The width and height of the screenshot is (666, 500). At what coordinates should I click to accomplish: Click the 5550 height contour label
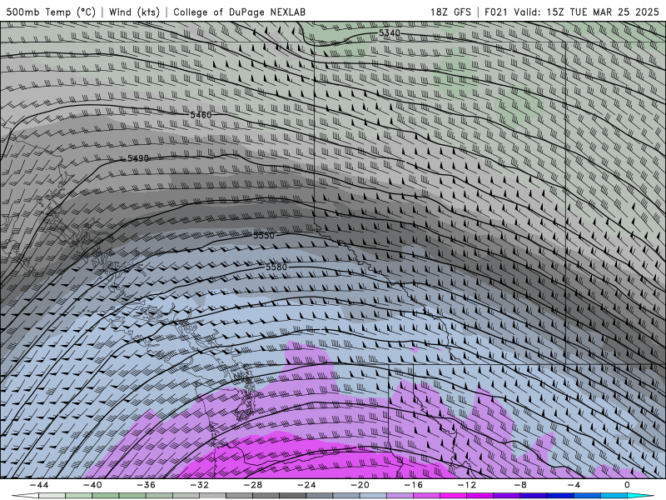point(264,235)
